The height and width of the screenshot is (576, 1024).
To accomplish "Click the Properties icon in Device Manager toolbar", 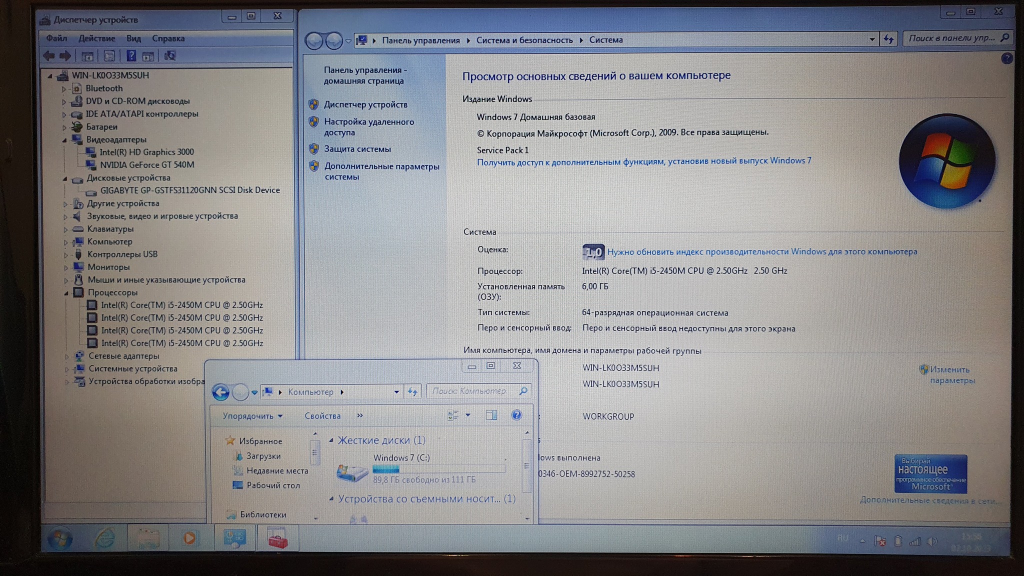I will 109,56.
